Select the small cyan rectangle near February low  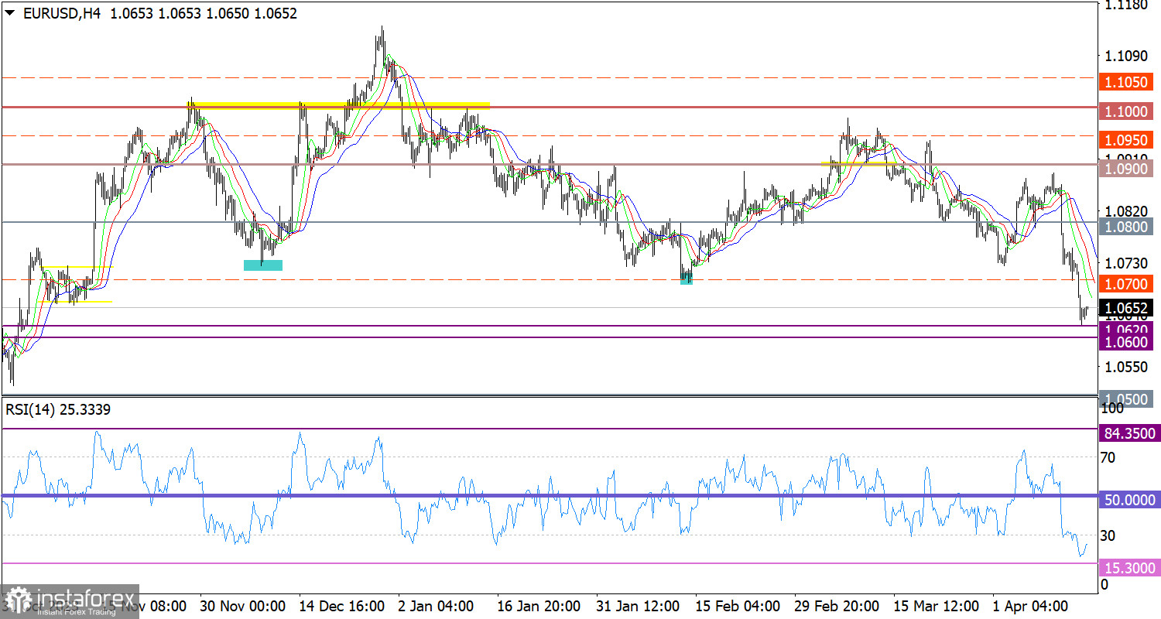point(687,279)
